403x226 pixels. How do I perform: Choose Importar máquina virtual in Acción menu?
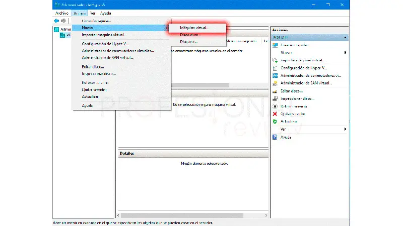[x=121, y=35]
